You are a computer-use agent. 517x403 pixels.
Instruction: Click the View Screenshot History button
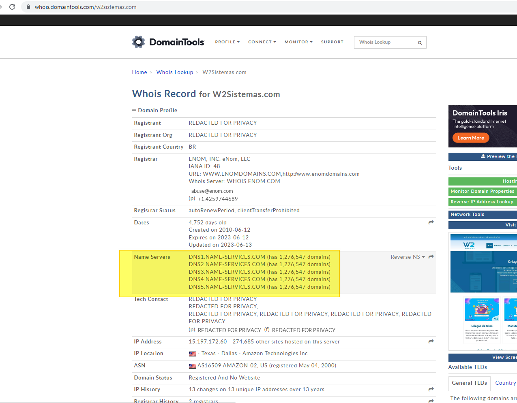click(x=483, y=358)
